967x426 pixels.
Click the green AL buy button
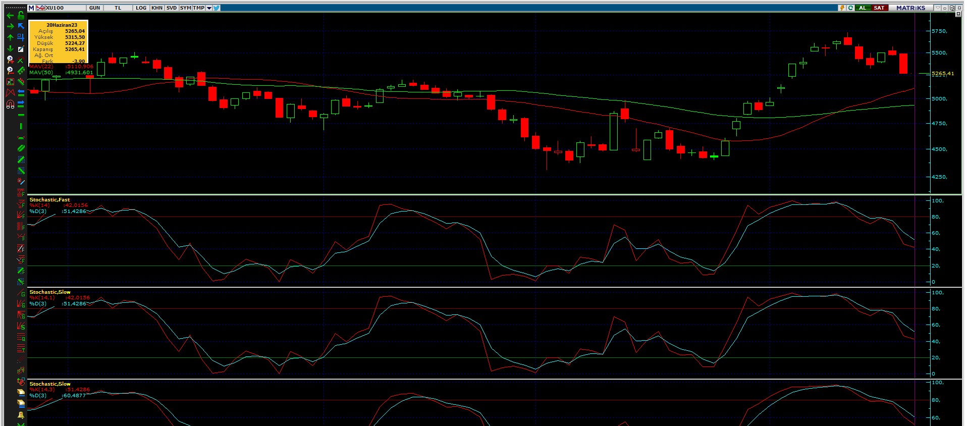click(863, 8)
